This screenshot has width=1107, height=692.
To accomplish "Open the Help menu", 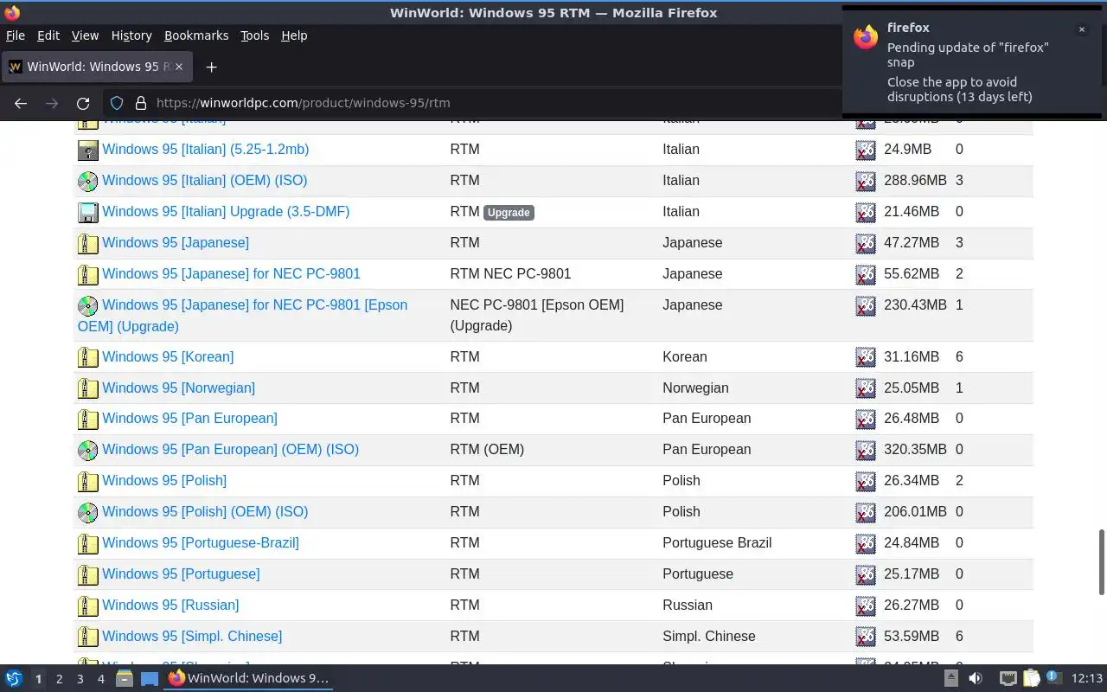I will click(294, 35).
